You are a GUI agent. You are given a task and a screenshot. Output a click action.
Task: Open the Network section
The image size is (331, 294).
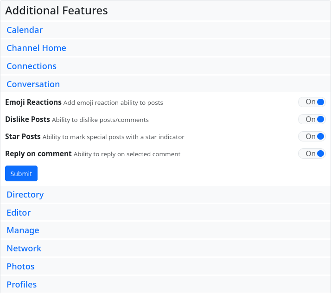[x=24, y=249]
